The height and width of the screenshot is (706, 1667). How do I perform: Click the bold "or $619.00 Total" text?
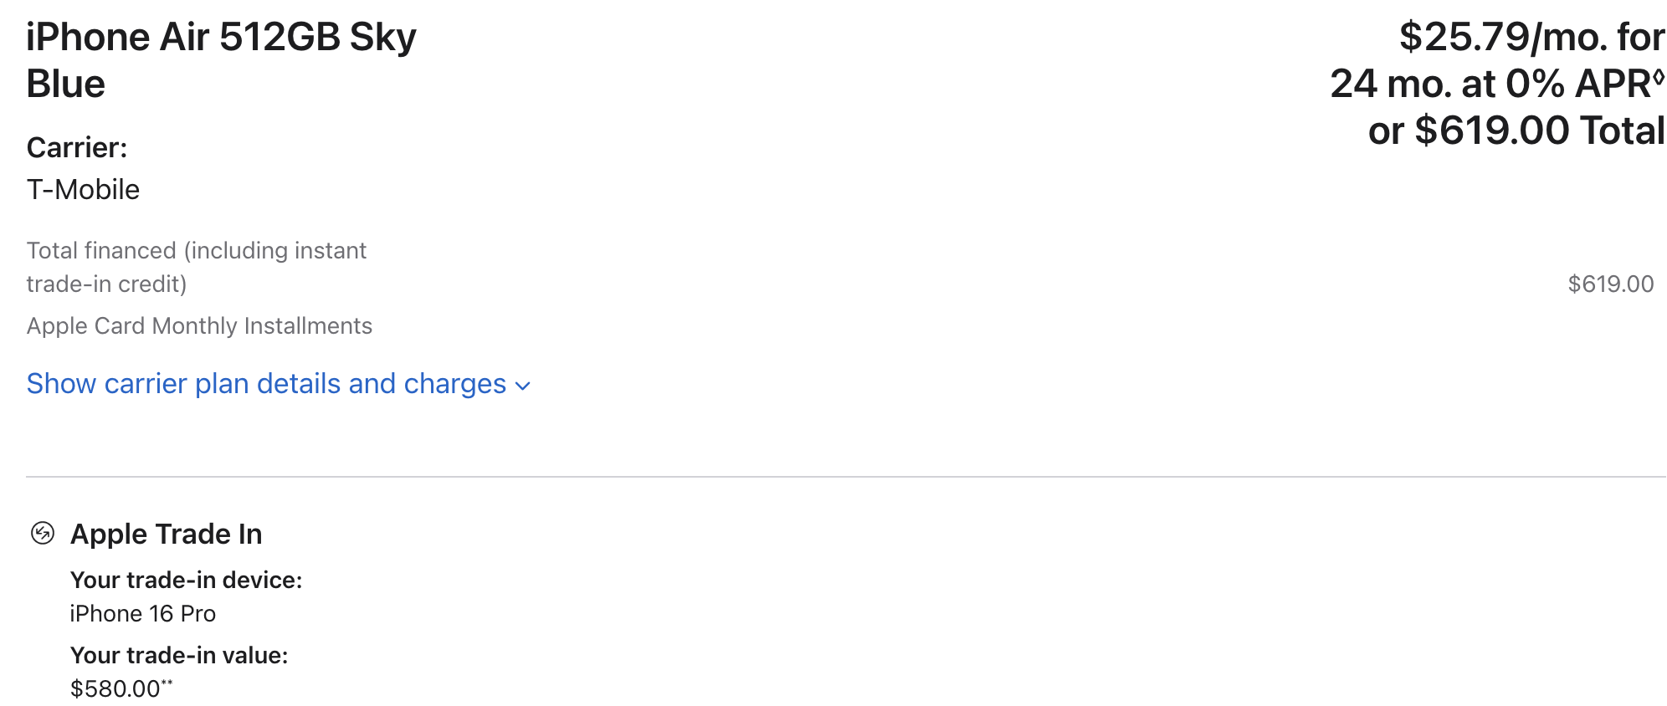pos(1516,130)
